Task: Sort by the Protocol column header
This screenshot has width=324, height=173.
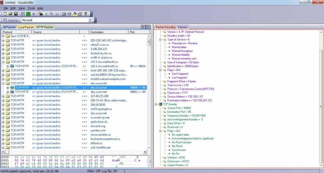Action: coord(16,32)
